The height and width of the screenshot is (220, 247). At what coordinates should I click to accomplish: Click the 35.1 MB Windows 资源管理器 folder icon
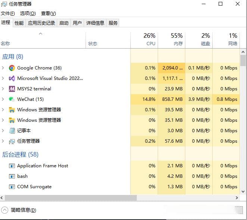click(x=12, y=120)
